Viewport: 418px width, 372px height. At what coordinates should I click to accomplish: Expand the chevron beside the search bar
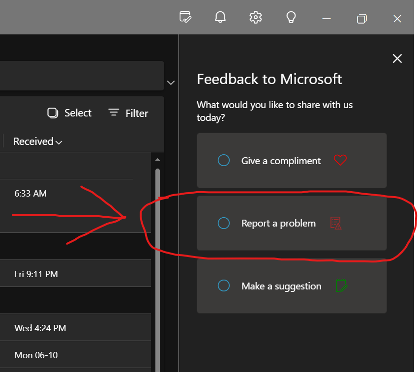point(171,83)
